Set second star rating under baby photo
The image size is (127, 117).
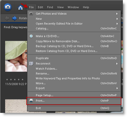tap(11, 80)
